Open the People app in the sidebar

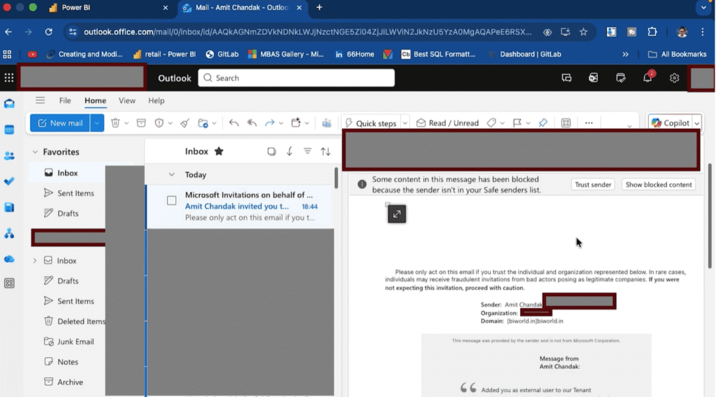9,156
